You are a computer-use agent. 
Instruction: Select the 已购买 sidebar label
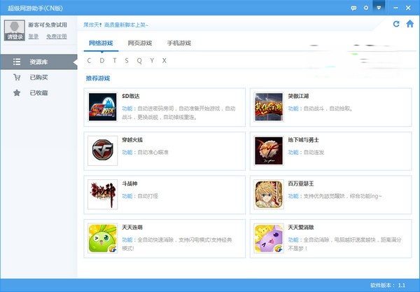tap(38, 78)
